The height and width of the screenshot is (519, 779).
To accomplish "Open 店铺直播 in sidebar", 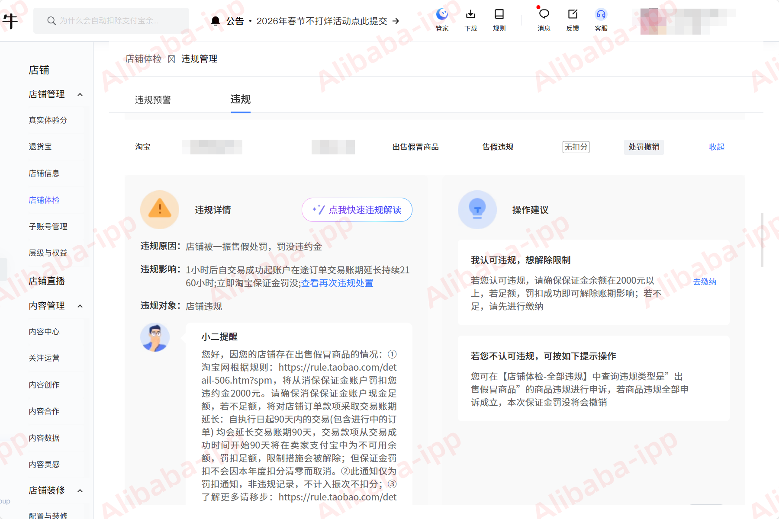I will coord(47,281).
